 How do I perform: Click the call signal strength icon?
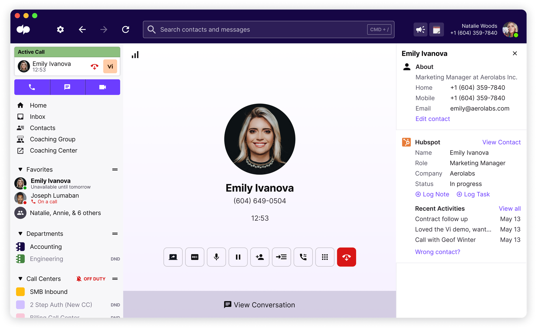pyautogui.click(x=135, y=55)
